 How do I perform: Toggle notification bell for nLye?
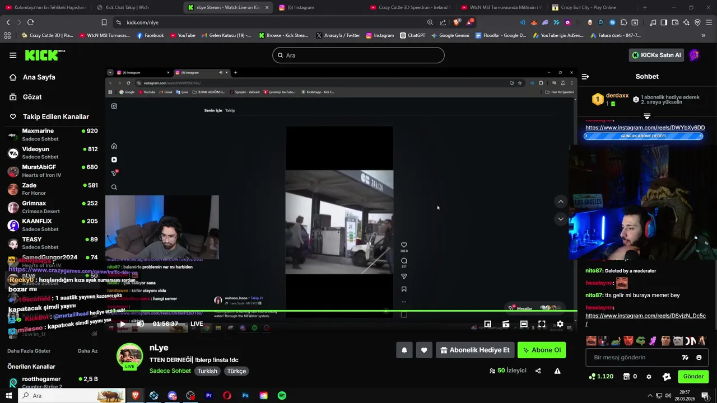tap(404, 350)
